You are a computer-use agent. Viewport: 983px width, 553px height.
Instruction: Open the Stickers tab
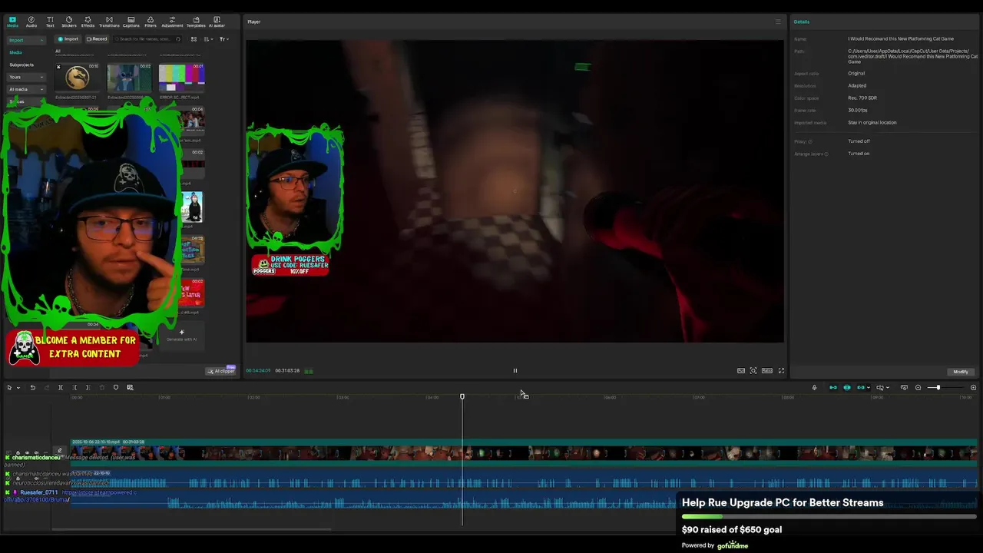point(69,22)
